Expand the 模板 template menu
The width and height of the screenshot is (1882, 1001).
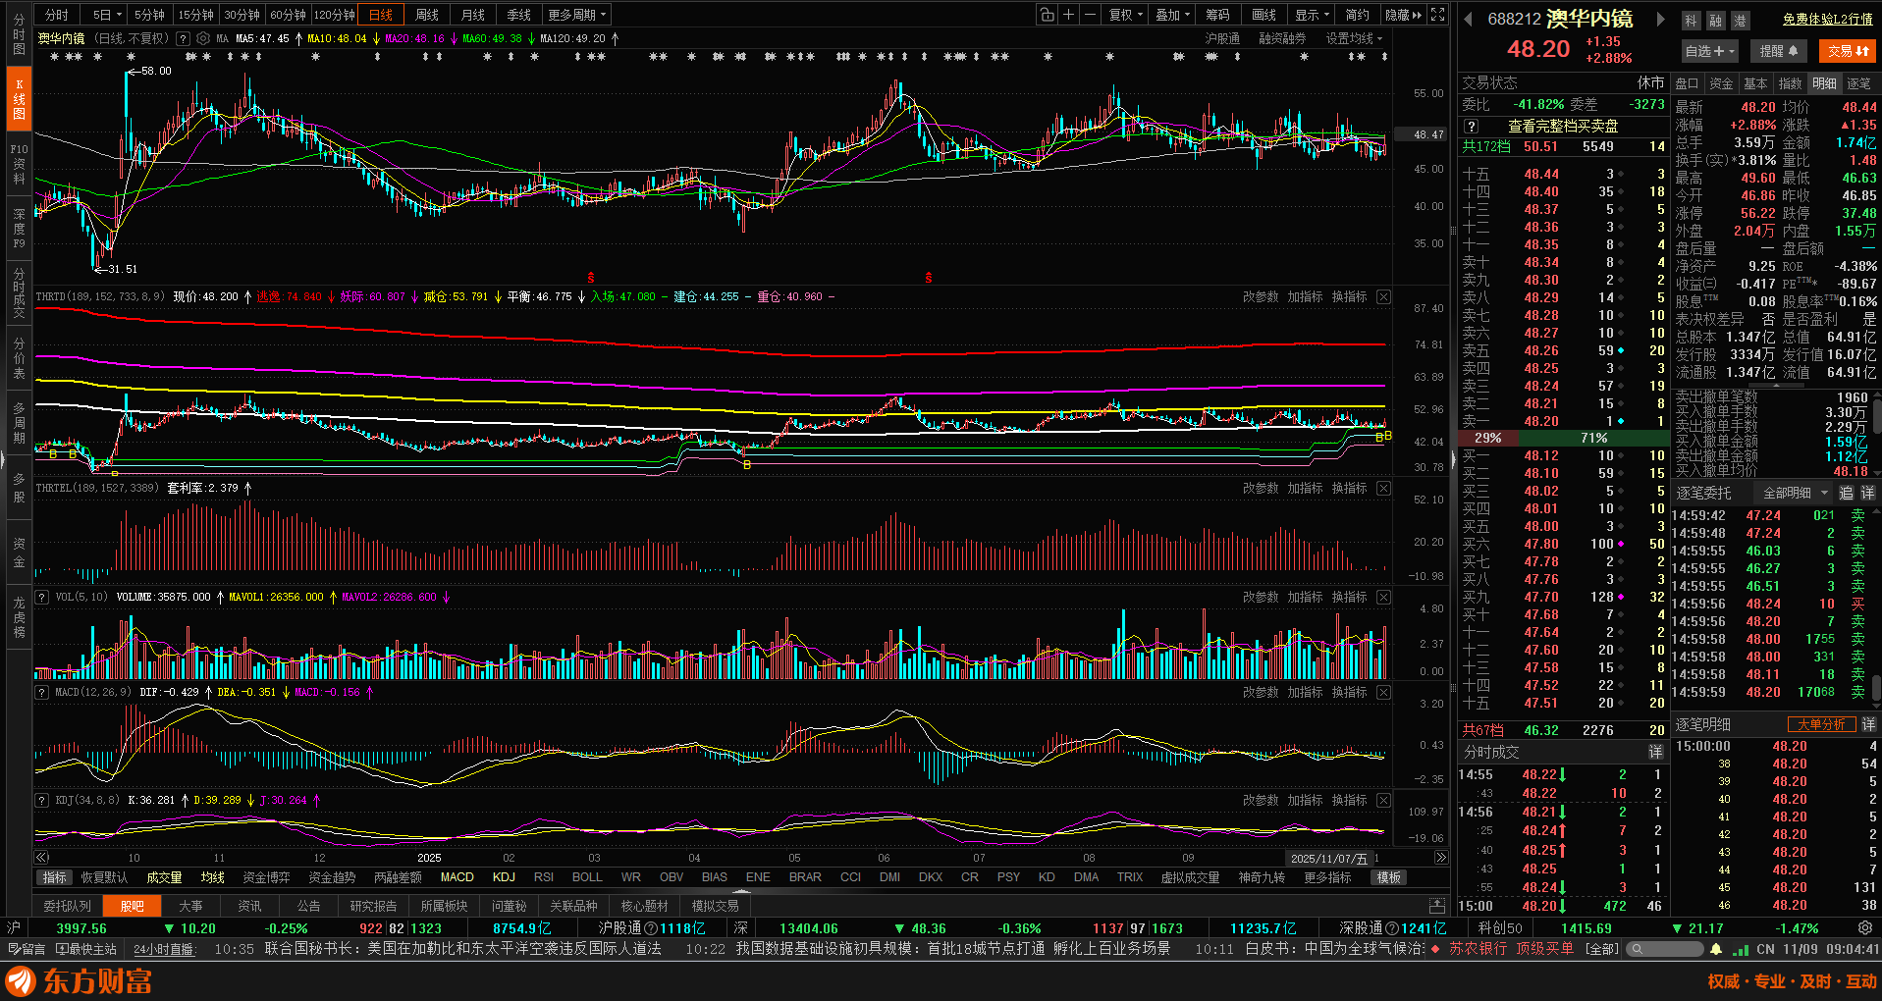1388,877
